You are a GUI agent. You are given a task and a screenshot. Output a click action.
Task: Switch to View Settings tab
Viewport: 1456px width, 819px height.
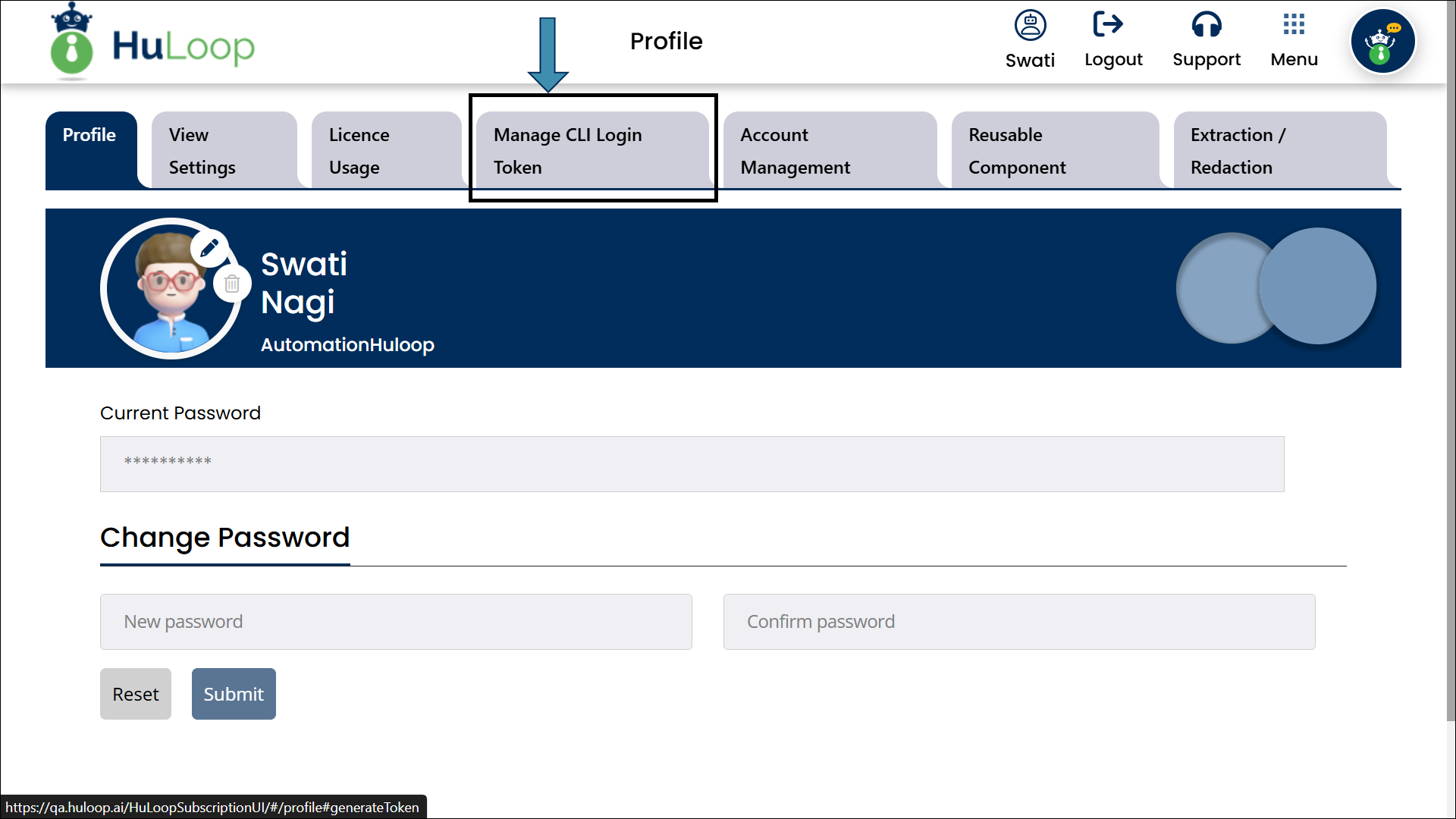(x=224, y=150)
